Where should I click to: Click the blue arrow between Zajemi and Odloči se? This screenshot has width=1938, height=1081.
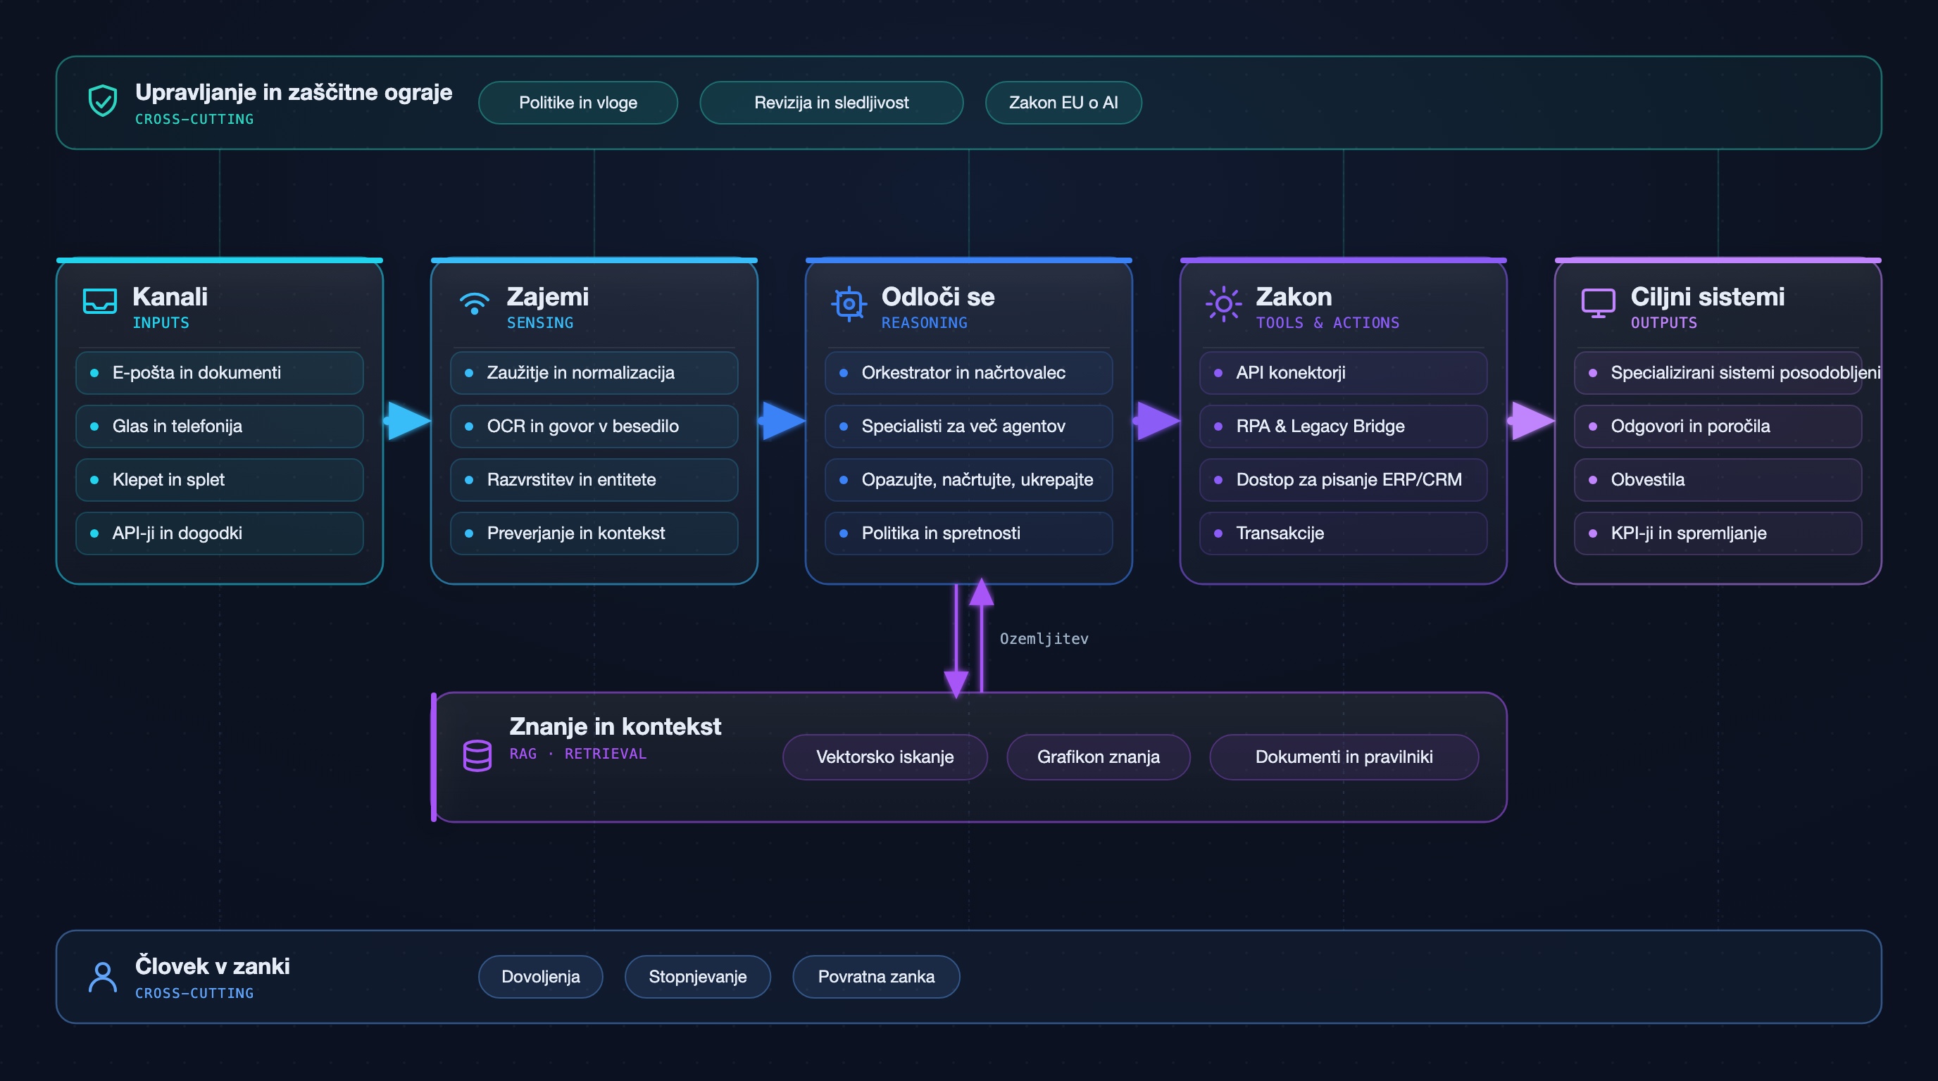click(x=782, y=420)
